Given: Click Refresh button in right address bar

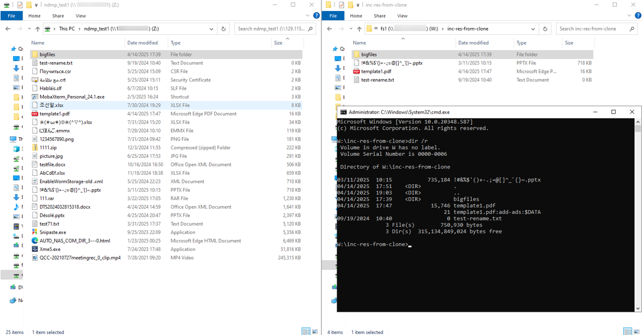Looking at the screenshot, I should (x=545, y=29).
